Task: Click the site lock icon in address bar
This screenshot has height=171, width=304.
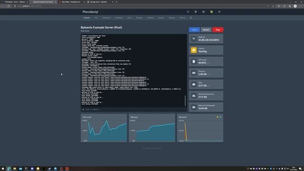Action: coord(15,6)
